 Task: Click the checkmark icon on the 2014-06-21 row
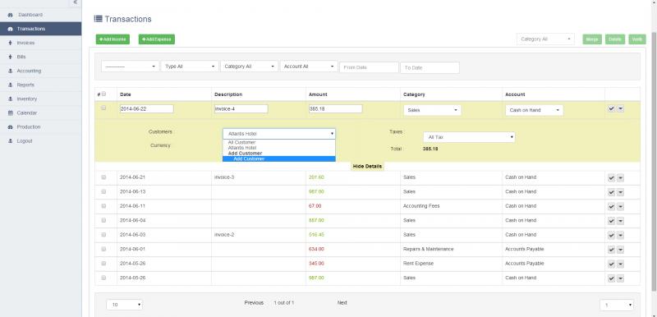click(x=611, y=178)
